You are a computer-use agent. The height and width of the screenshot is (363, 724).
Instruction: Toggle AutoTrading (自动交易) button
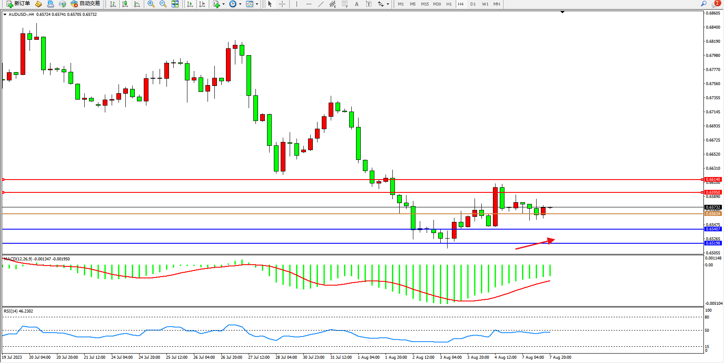point(86,4)
